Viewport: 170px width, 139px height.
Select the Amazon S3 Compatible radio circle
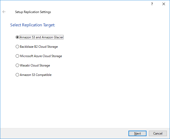tap(17, 75)
